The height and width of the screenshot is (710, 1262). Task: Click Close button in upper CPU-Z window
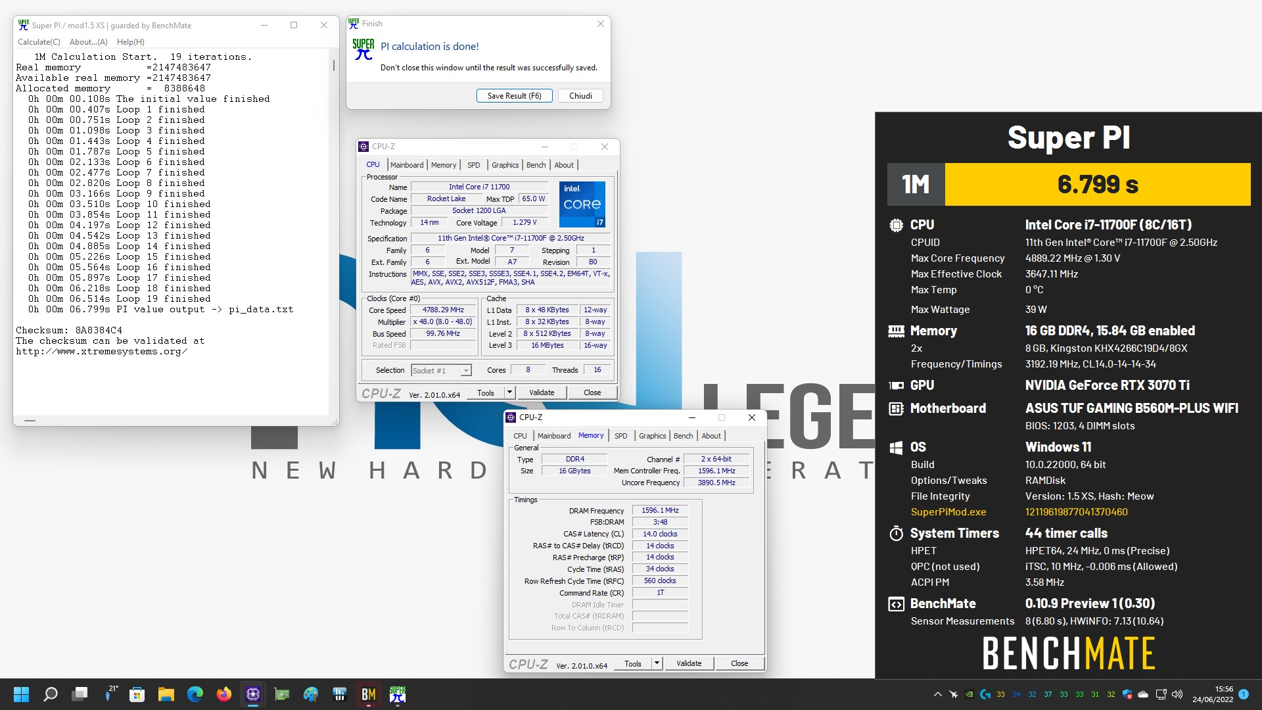tap(592, 392)
